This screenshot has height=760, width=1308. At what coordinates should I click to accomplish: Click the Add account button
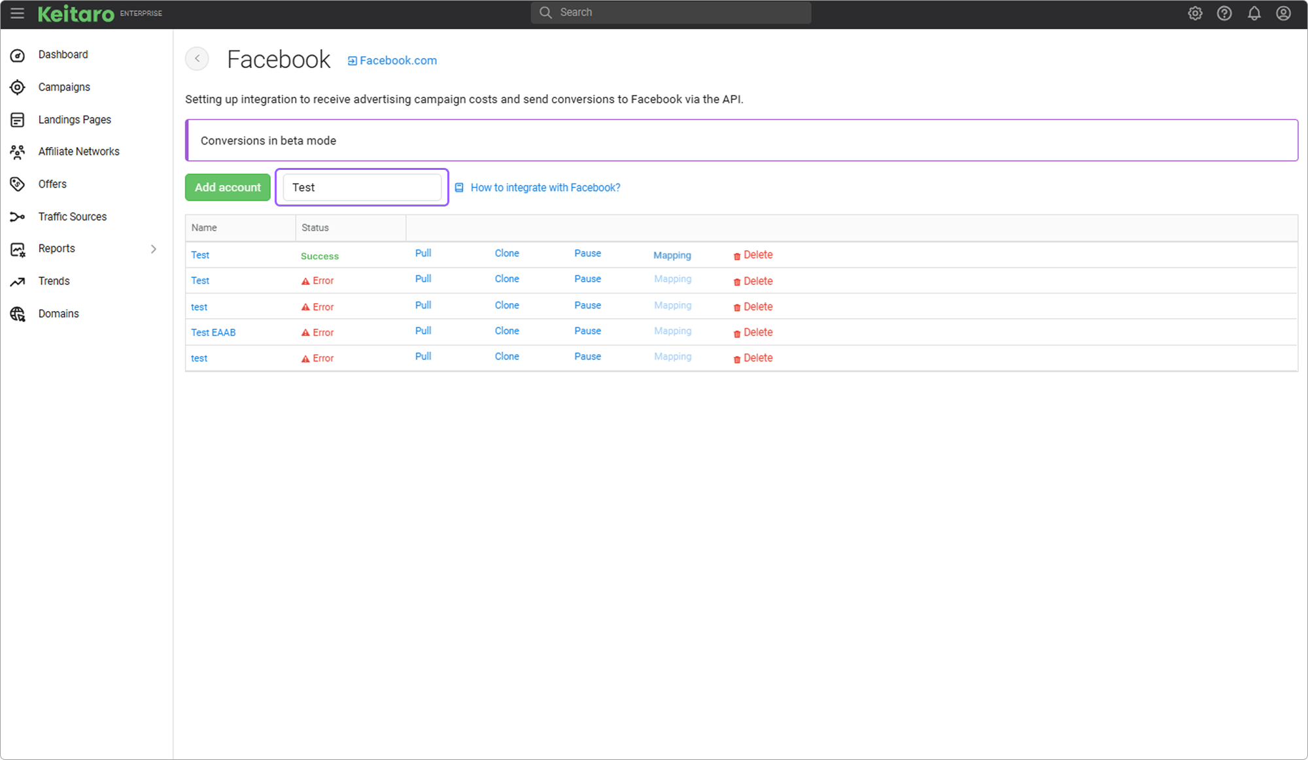pyautogui.click(x=228, y=187)
